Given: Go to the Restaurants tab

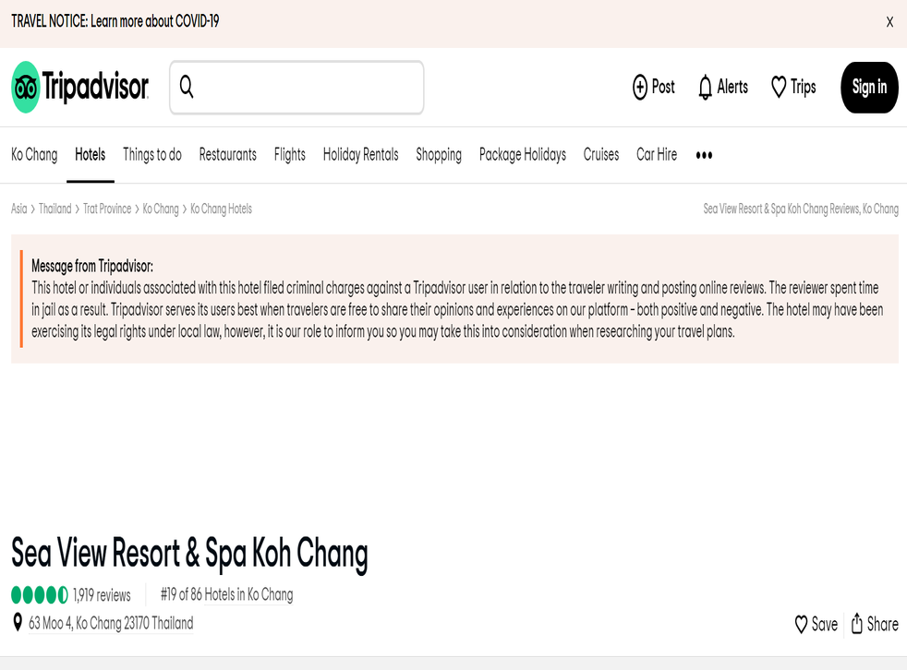Looking at the screenshot, I should point(227,155).
